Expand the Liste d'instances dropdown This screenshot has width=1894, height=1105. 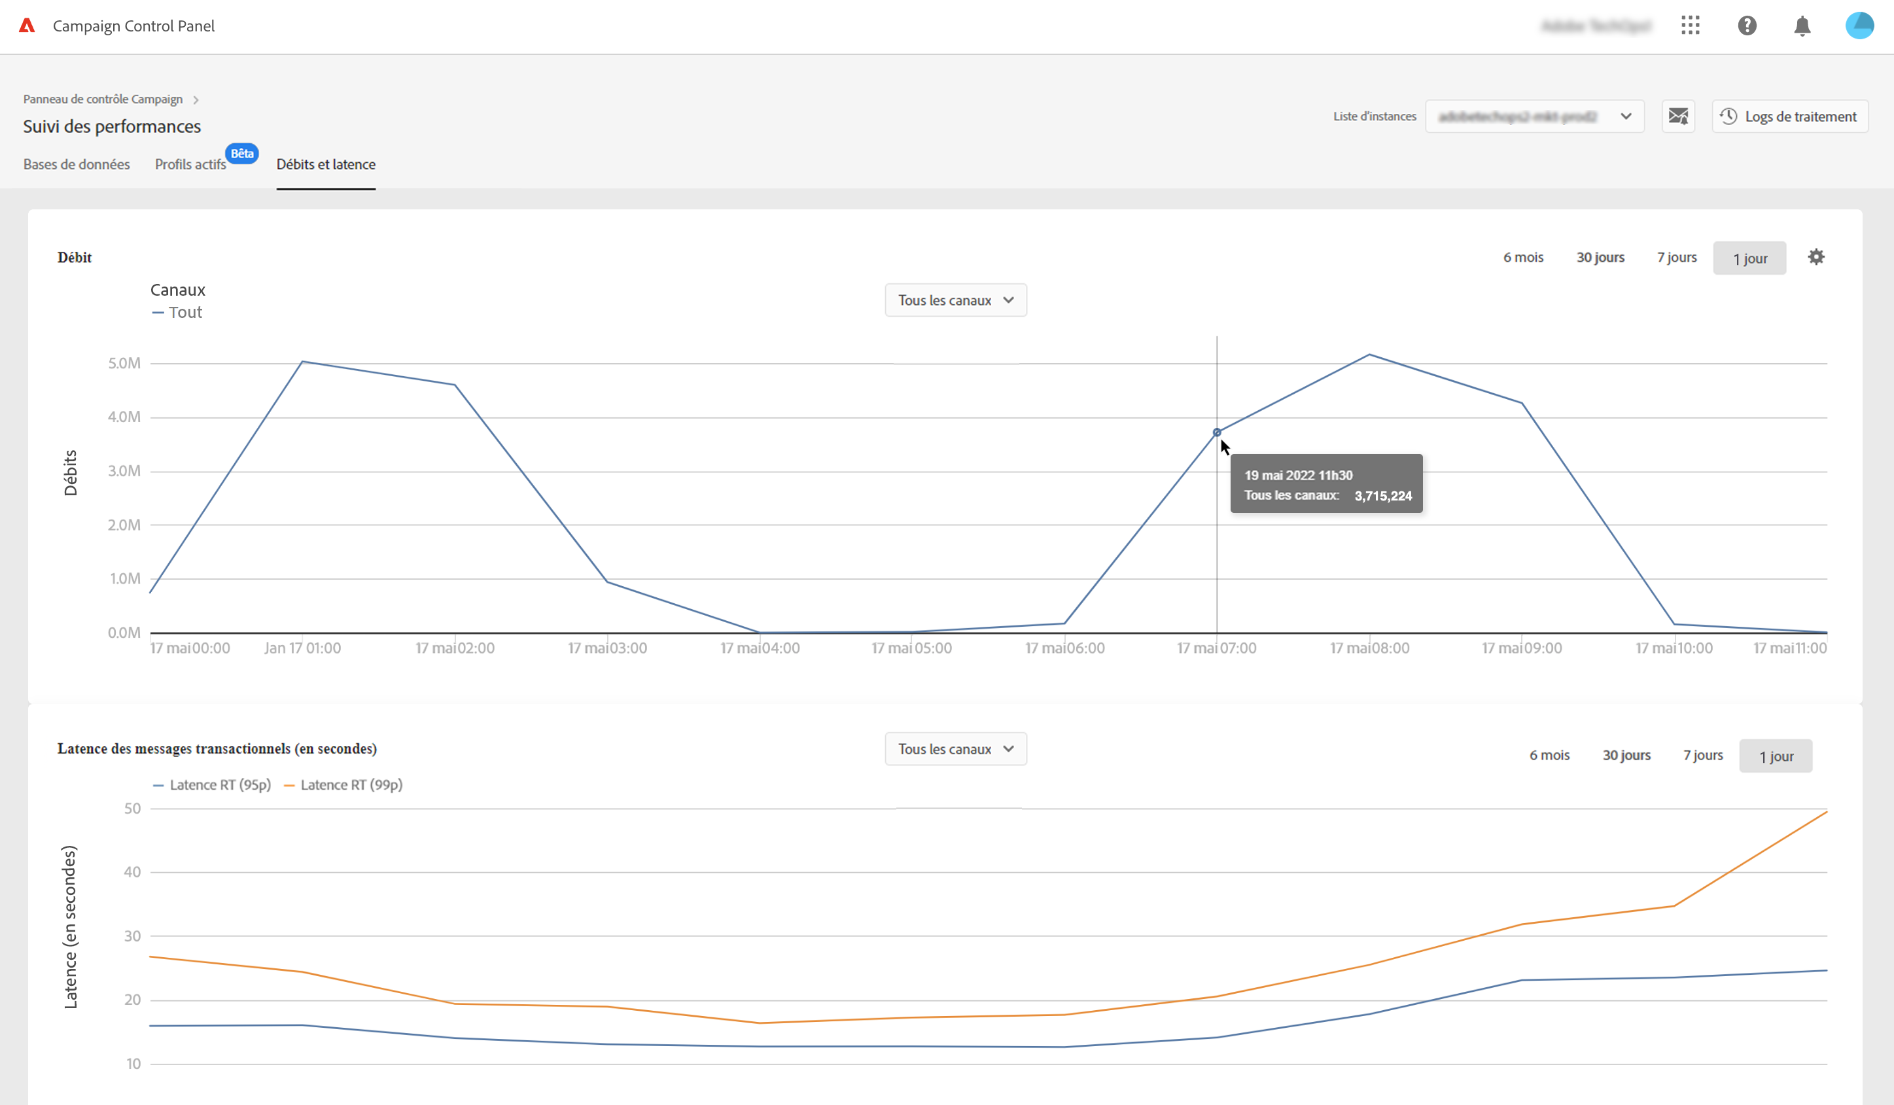(1534, 116)
